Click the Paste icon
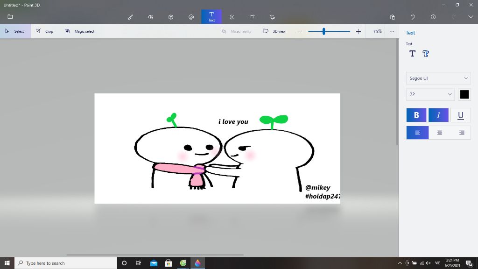The width and height of the screenshot is (478, 269). [392, 17]
